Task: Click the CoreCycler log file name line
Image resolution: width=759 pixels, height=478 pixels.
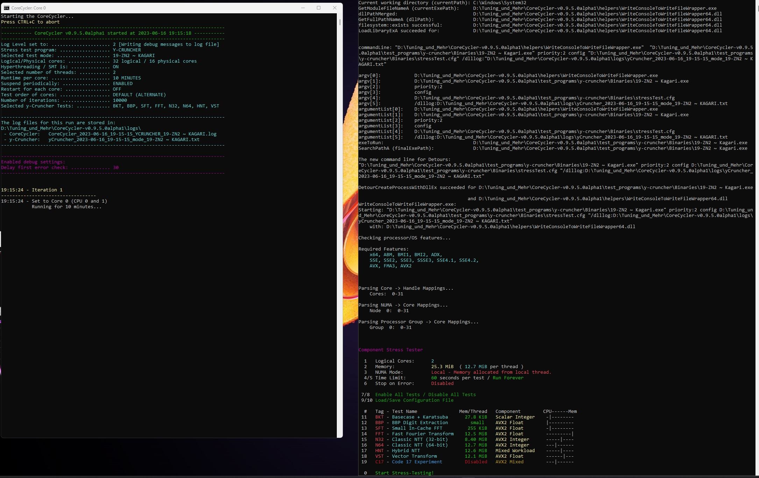Action: click(x=132, y=134)
